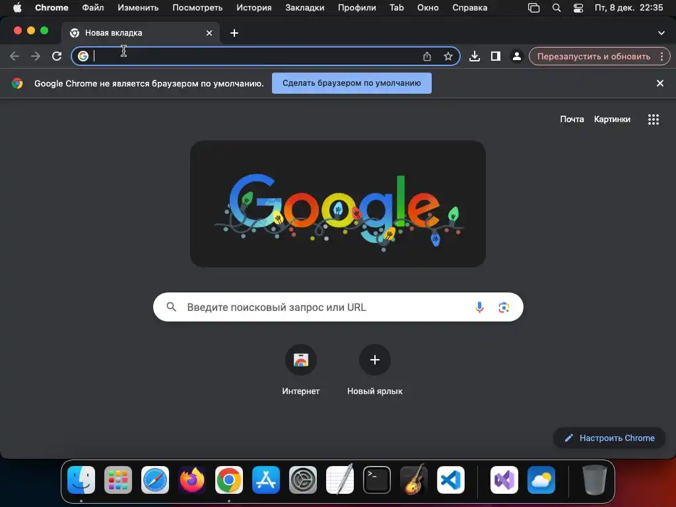Screen dimensions: 676x507
Task: Bookmark this page with the star icon
Action: coord(448,56)
